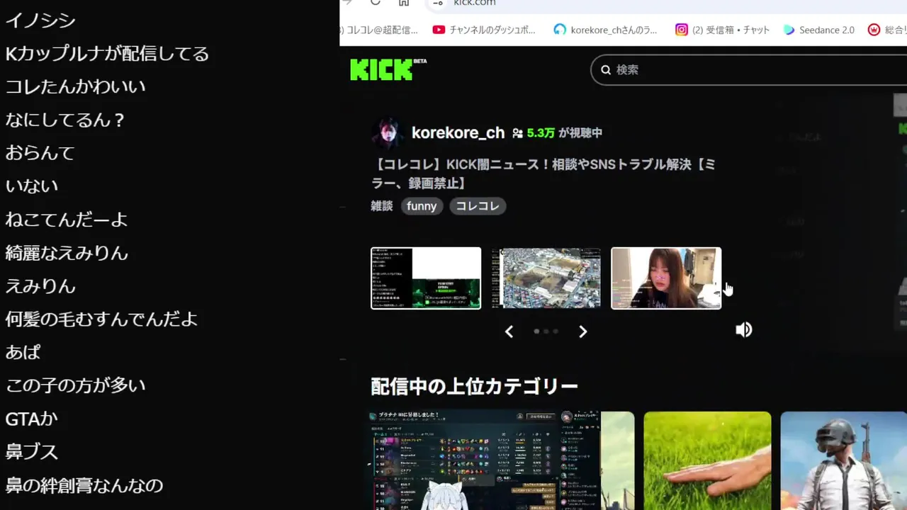Viewport: 907px width, 510px height.
Task: Click the 雑談 category link
Action: point(381,206)
